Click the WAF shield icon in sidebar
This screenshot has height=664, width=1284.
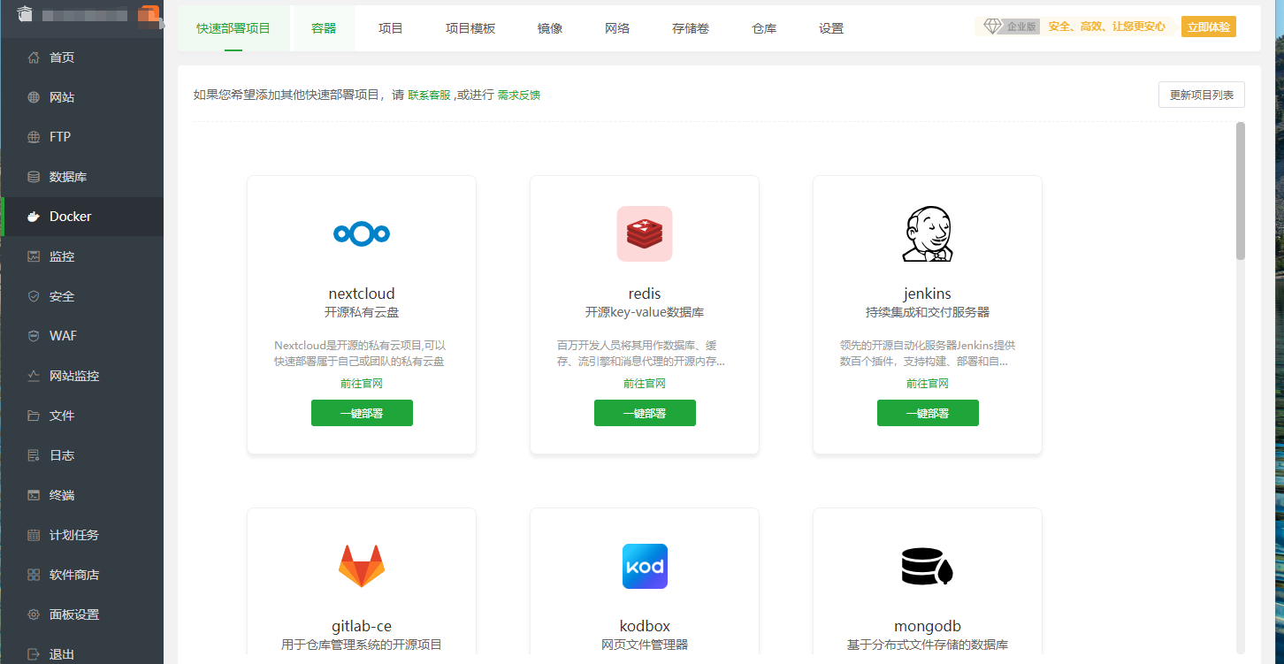34,336
